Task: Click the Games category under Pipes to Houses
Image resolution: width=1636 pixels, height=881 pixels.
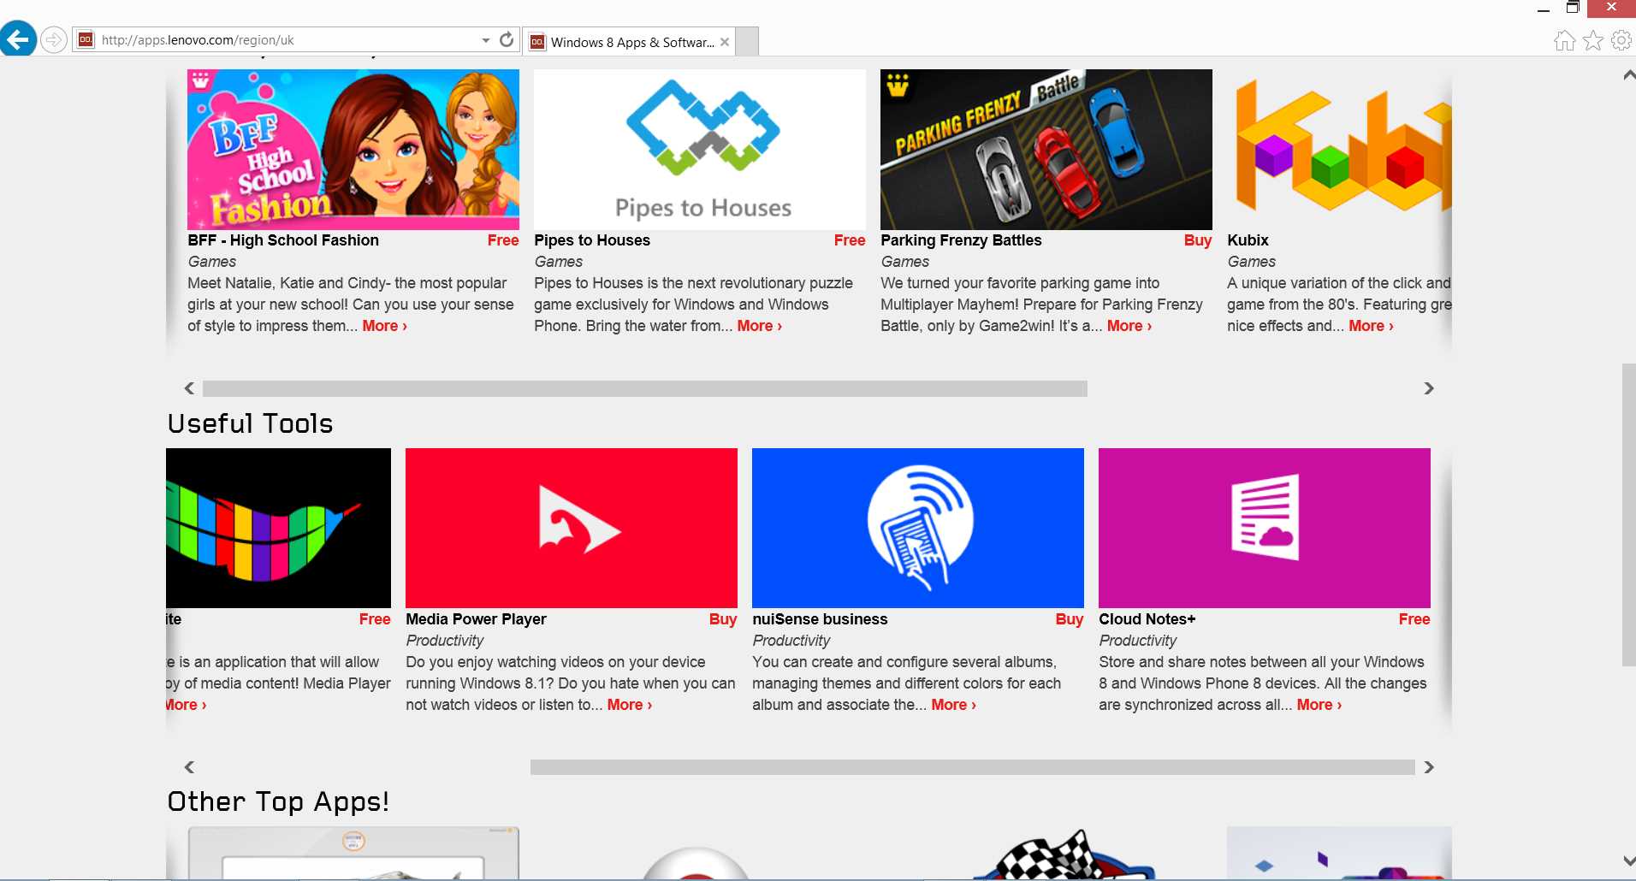Action: tap(558, 262)
